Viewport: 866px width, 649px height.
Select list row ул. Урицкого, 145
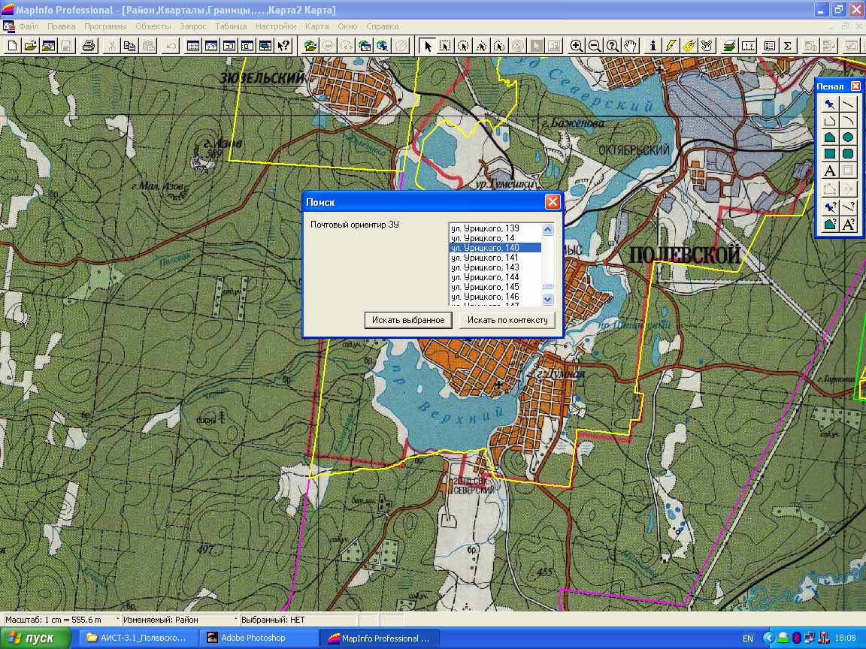pos(495,287)
